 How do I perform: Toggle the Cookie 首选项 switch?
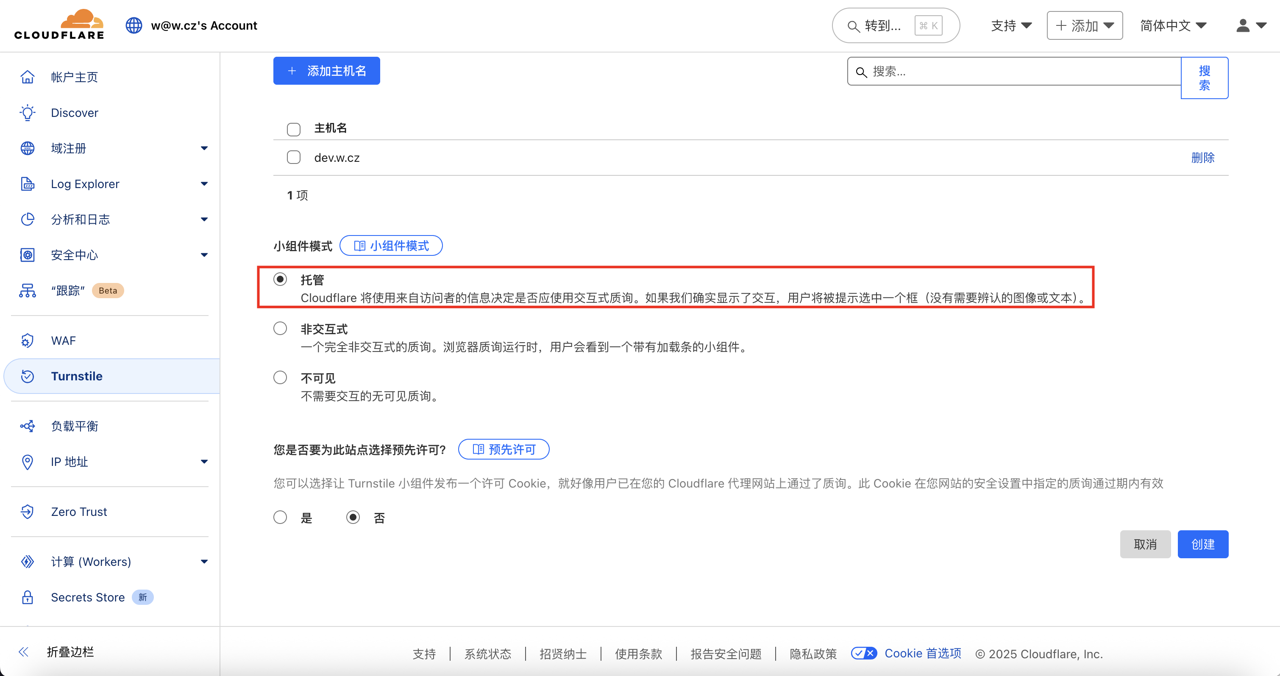[864, 654]
